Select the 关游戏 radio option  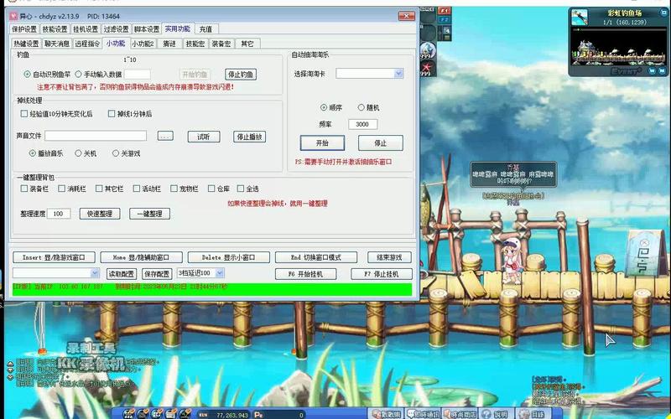tap(127, 153)
